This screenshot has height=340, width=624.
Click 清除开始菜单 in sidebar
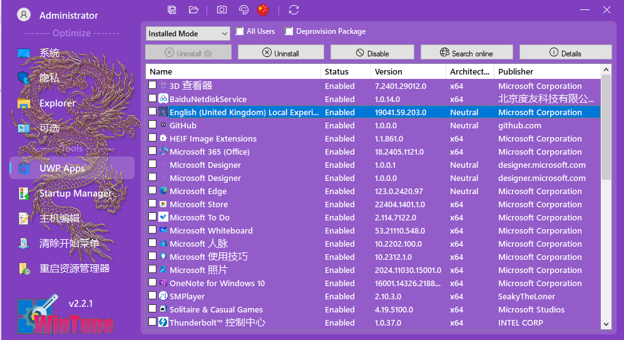coord(71,243)
